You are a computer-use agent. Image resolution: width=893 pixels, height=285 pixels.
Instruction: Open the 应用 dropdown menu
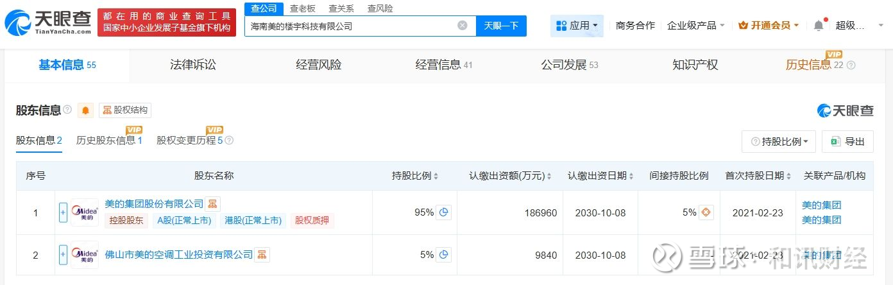577,26
